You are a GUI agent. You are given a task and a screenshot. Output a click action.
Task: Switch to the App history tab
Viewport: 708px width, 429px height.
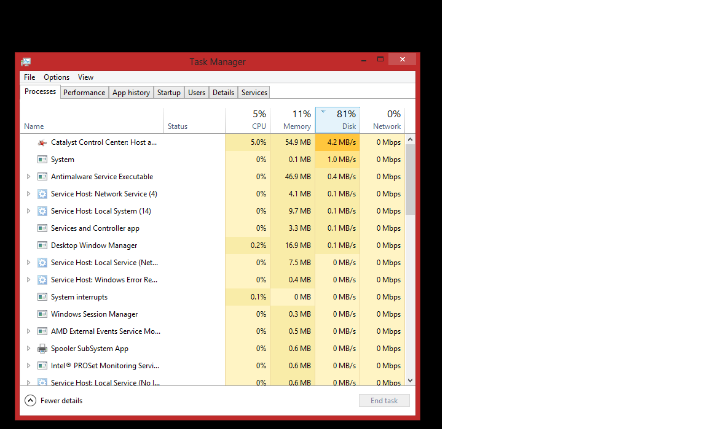[x=131, y=93]
